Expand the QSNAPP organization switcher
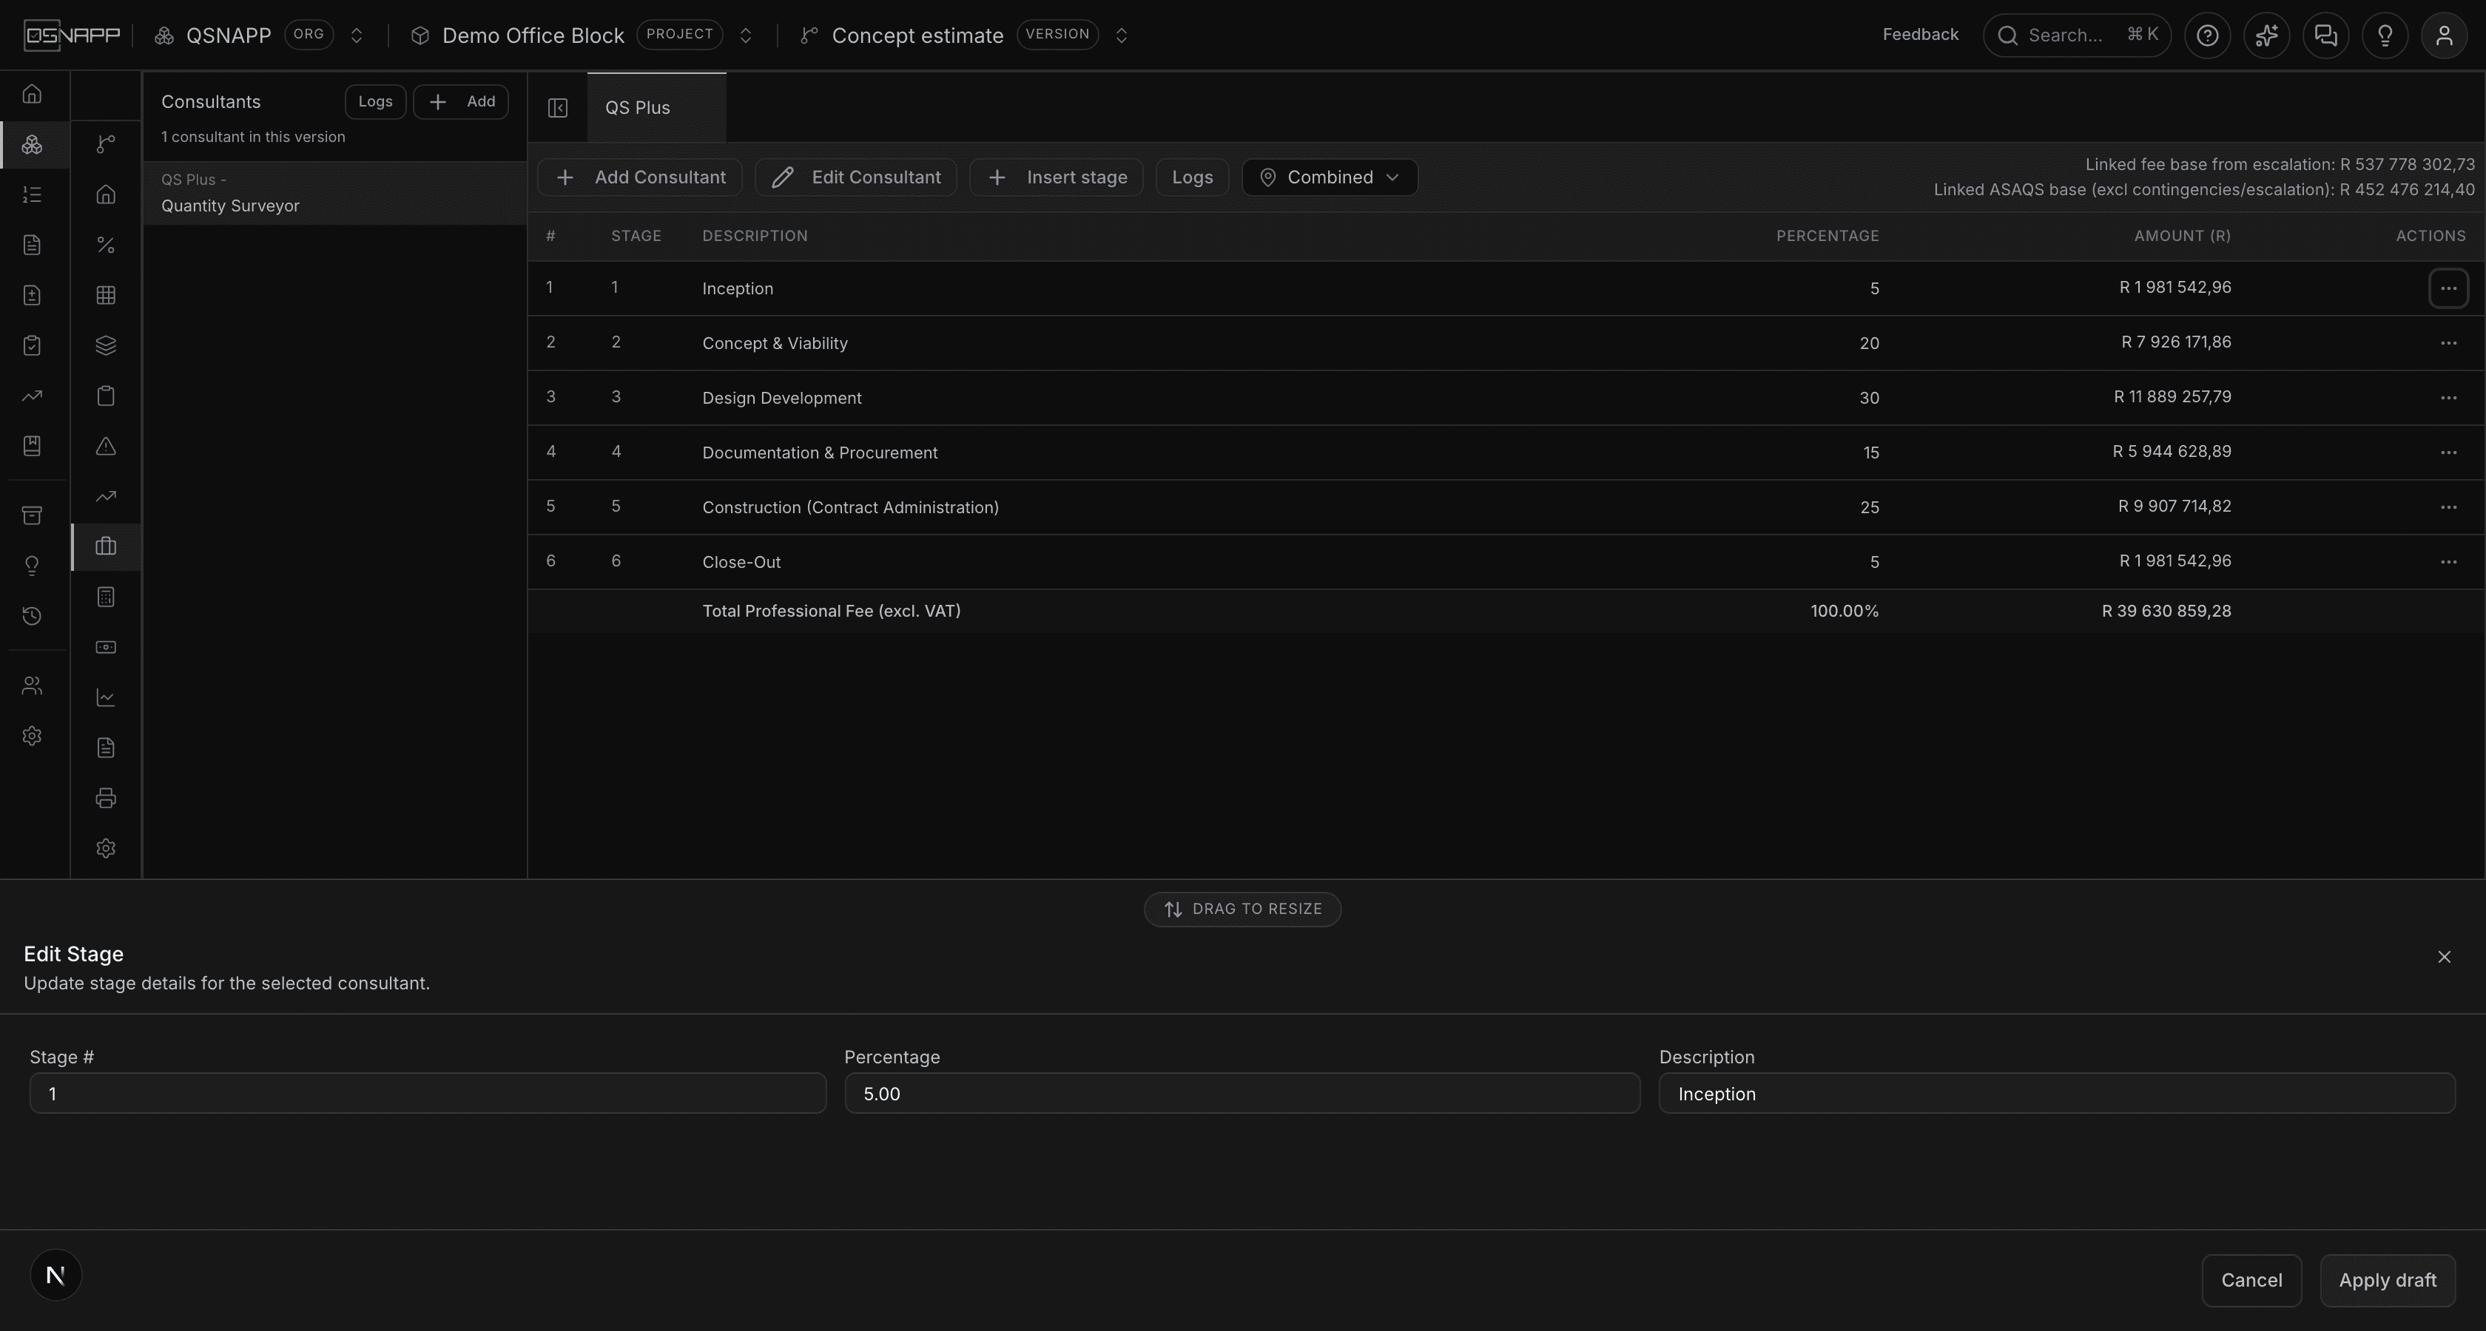The image size is (2486, 1331). [356, 35]
